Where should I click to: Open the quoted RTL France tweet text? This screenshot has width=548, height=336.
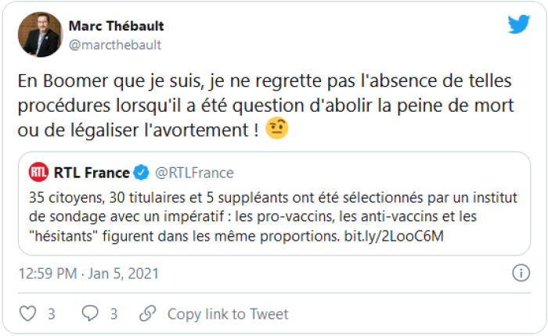tap(266, 215)
